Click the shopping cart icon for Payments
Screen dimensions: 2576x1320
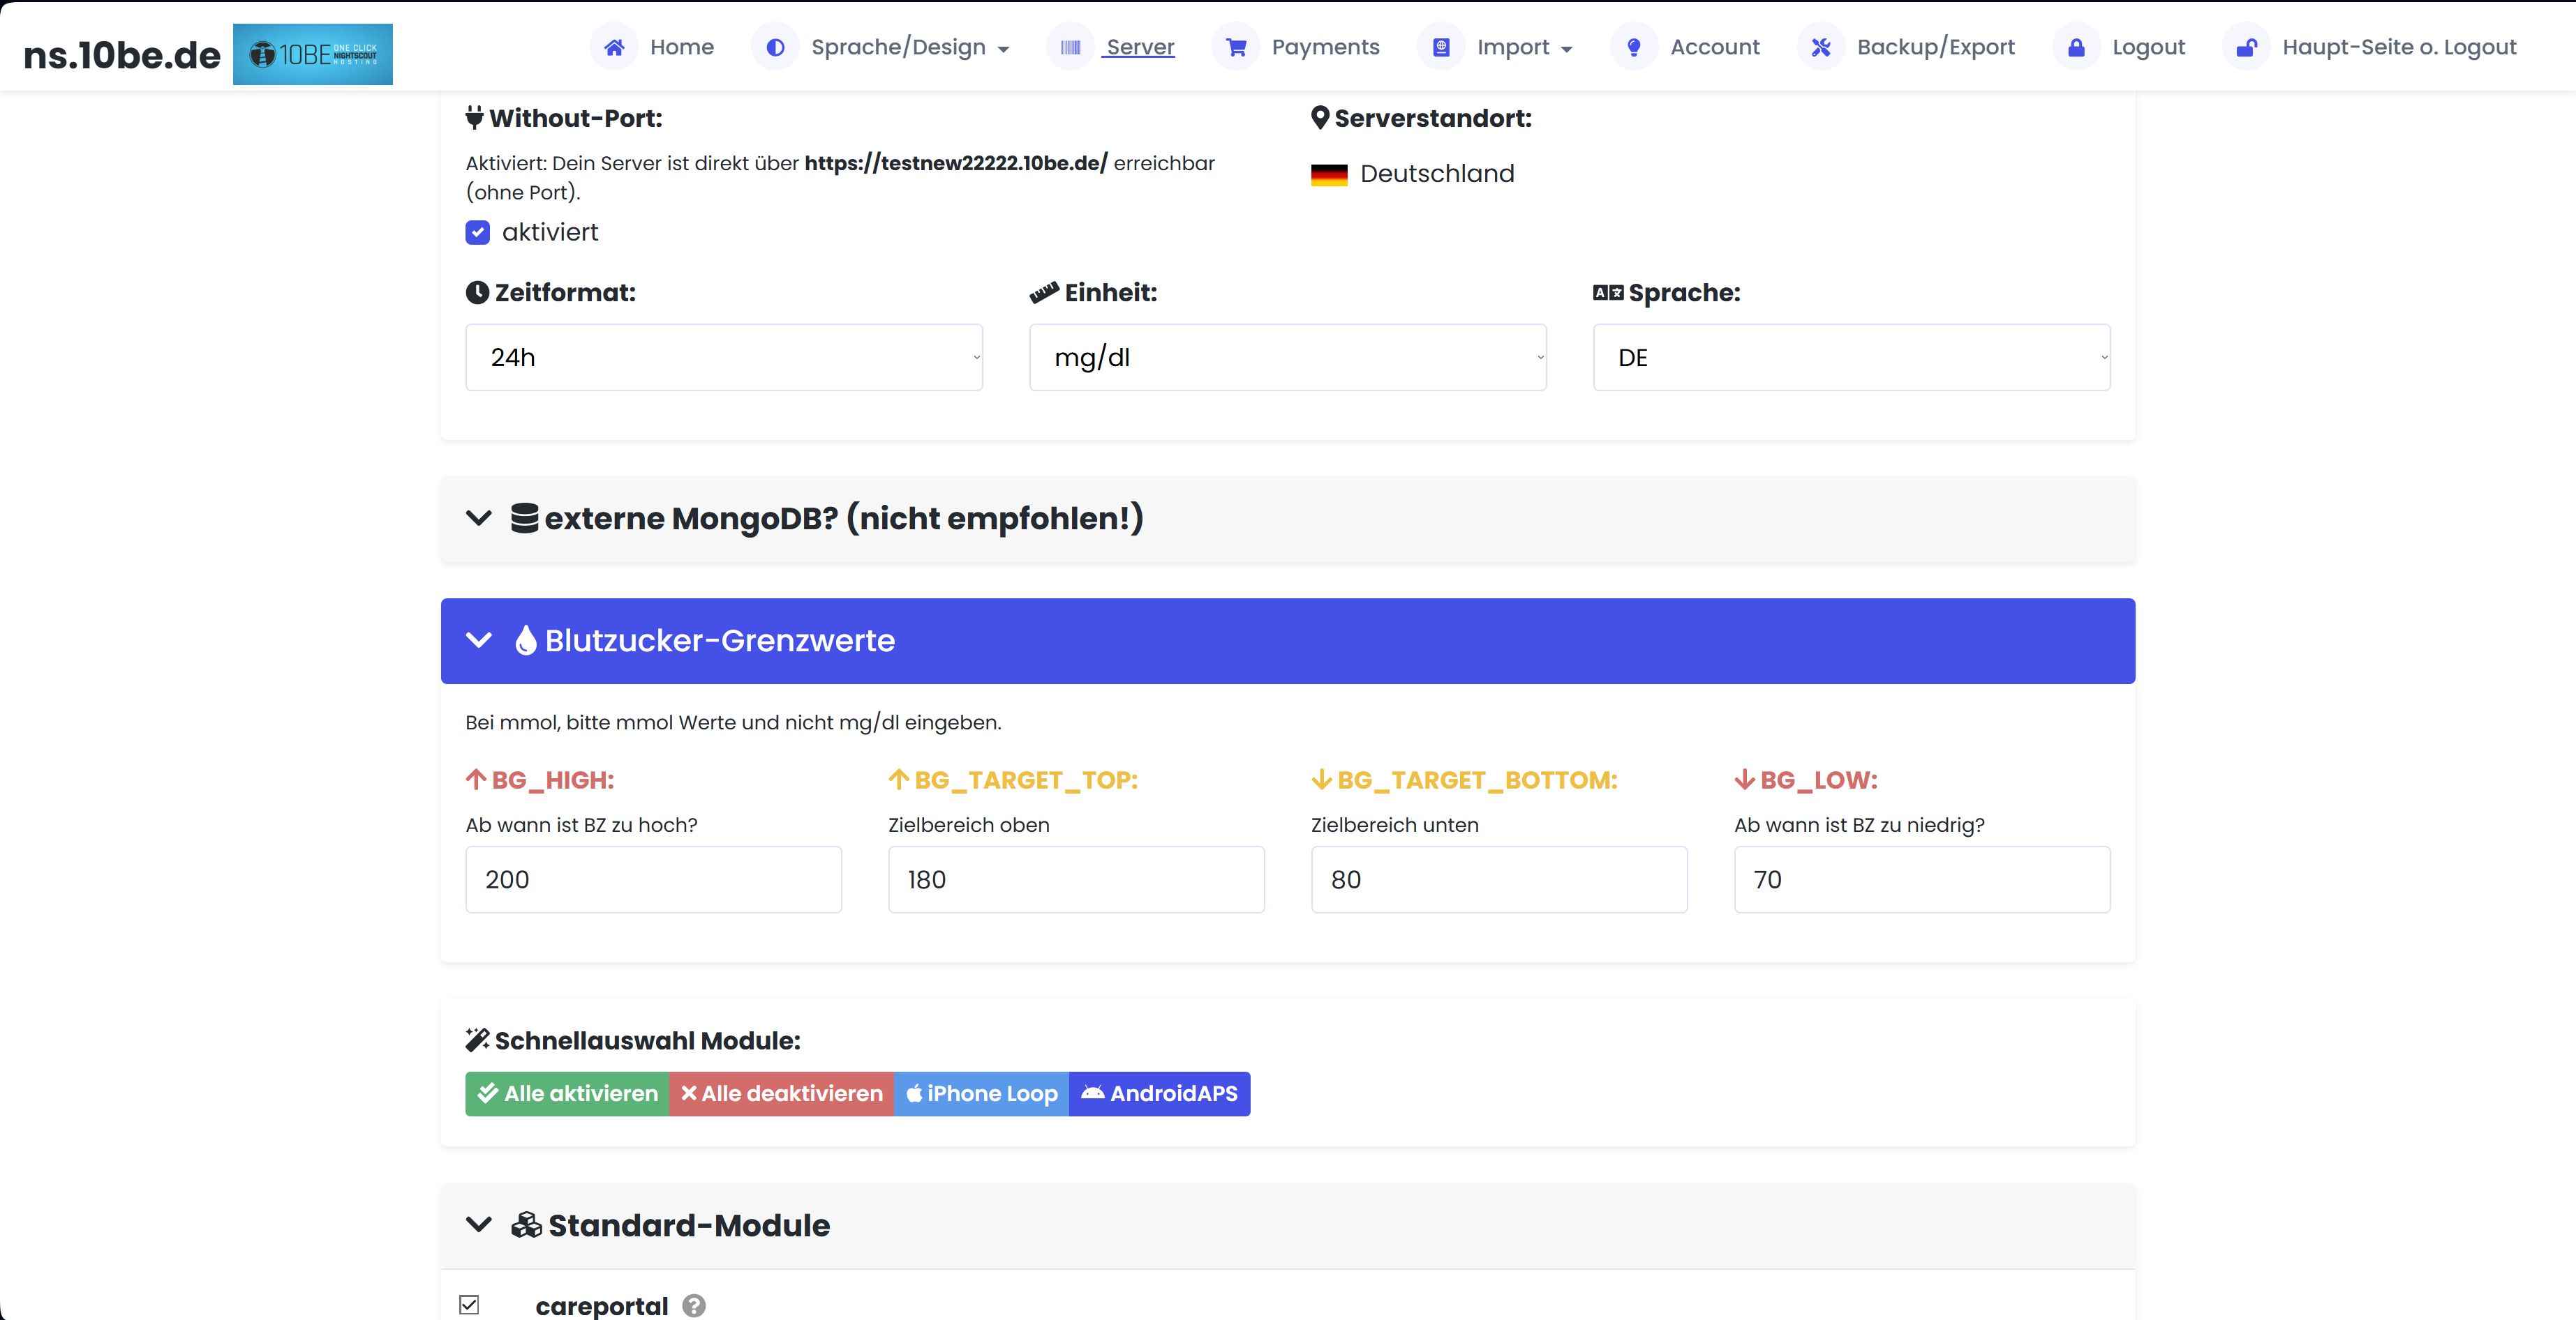[x=1236, y=46]
